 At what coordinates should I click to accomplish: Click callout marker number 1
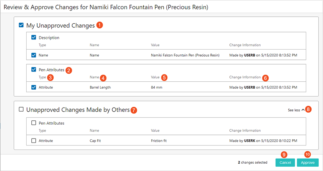(100, 25)
